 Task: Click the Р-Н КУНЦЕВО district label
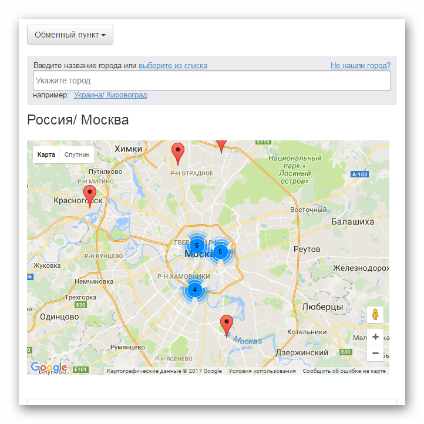[x=104, y=256]
